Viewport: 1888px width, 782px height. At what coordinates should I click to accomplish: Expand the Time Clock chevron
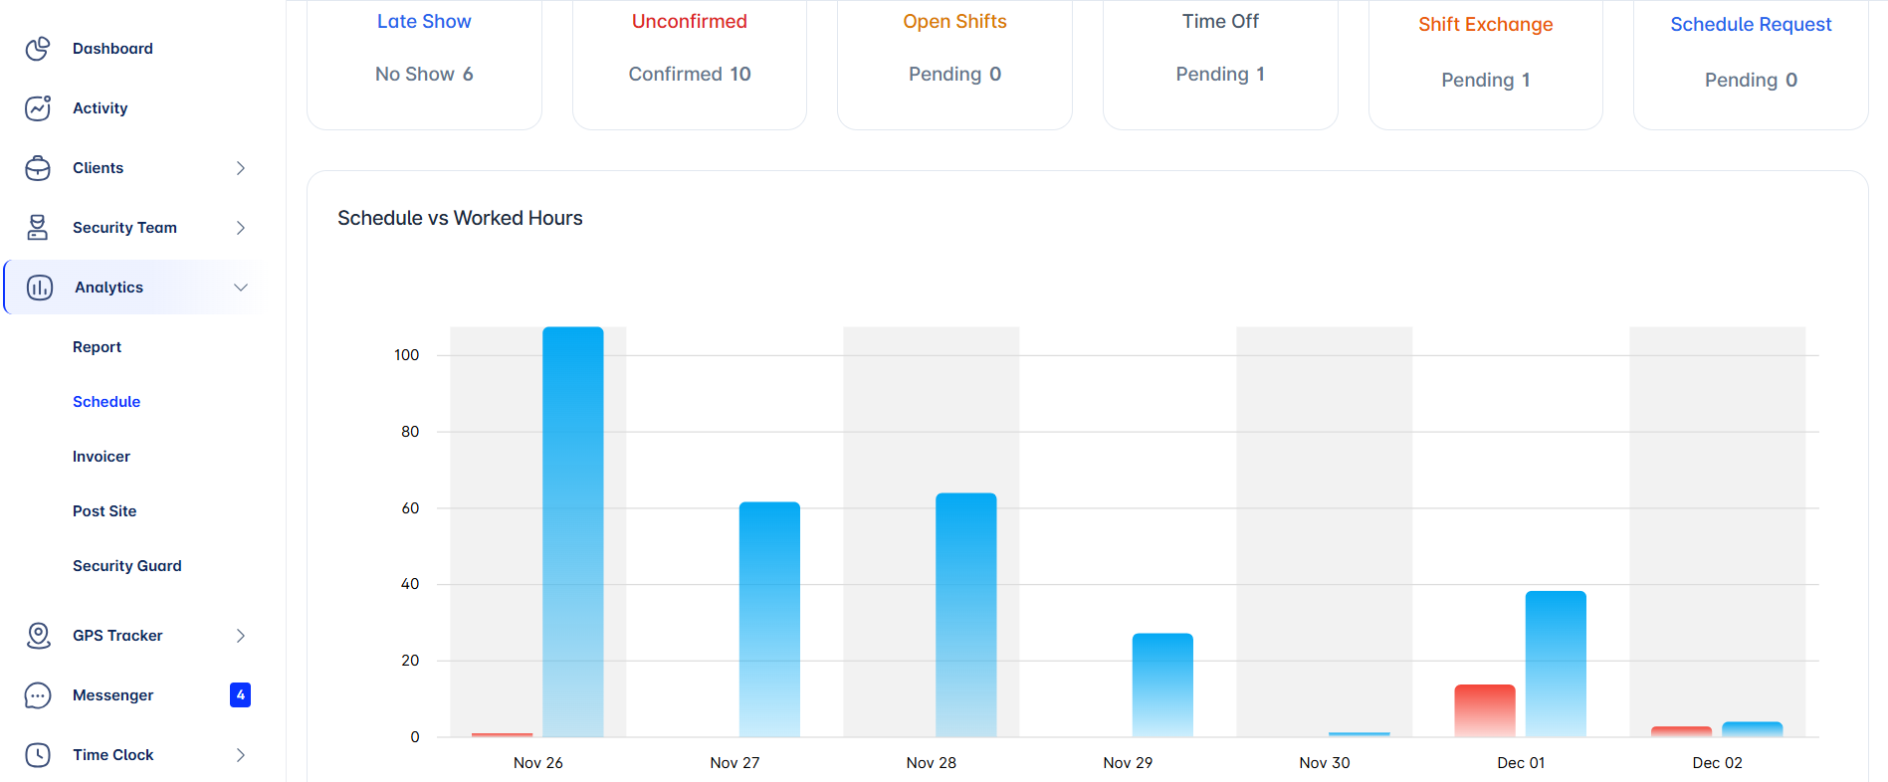click(240, 755)
